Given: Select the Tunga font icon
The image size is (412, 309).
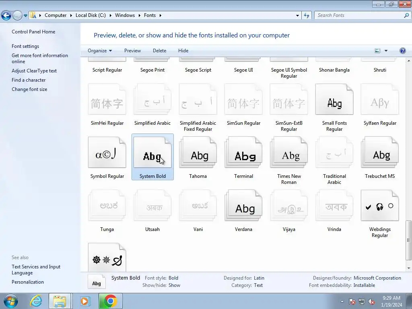Looking at the screenshot, I should point(107,206).
